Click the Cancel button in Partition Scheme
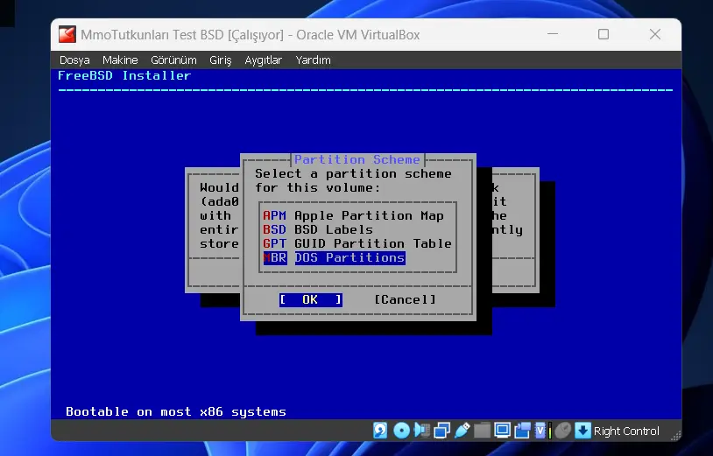713x456 pixels. [405, 299]
